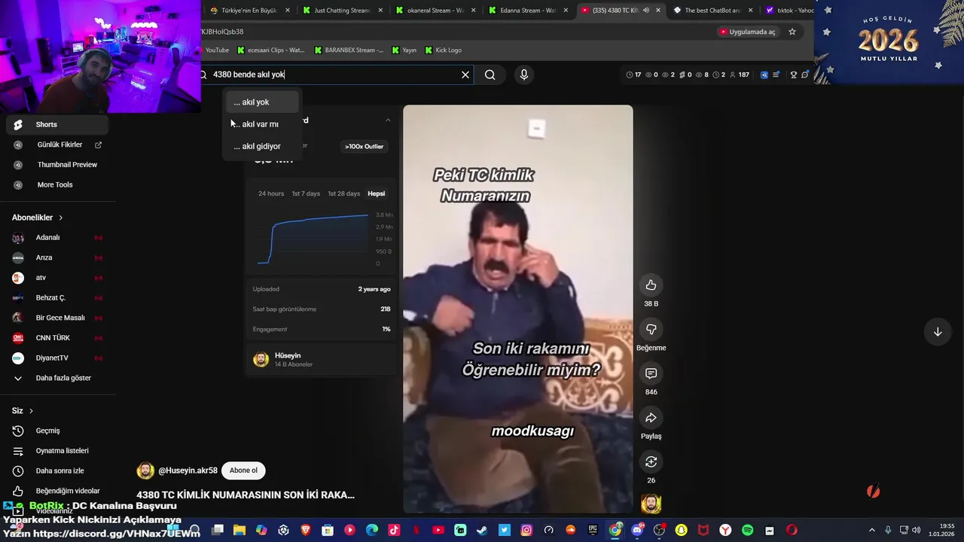This screenshot has height=542, width=964.
Task: Collapse the stats panel with the chevron
Action: [x=388, y=120]
